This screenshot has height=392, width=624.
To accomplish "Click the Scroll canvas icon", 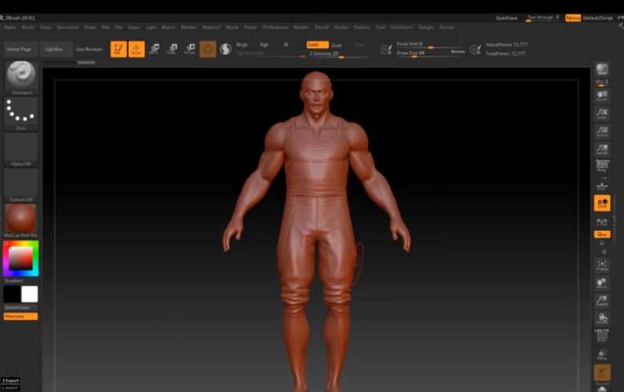I will (x=602, y=96).
